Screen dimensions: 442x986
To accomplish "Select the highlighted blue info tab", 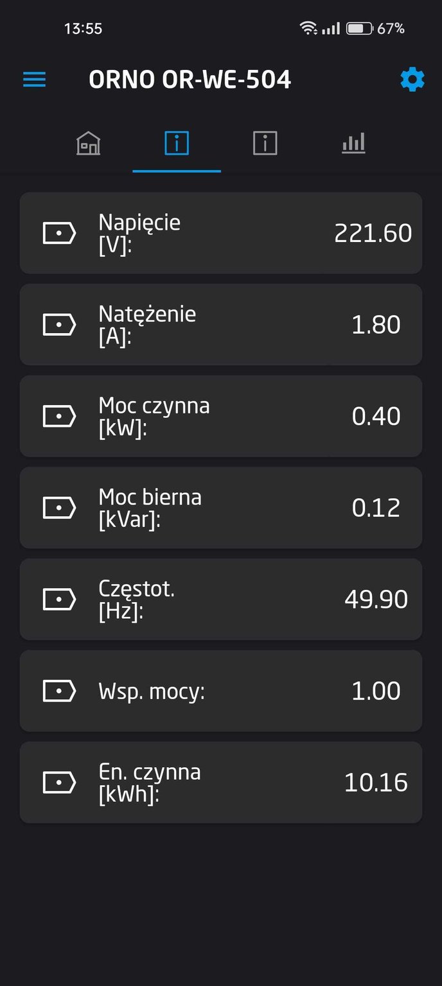I will click(x=177, y=143).
